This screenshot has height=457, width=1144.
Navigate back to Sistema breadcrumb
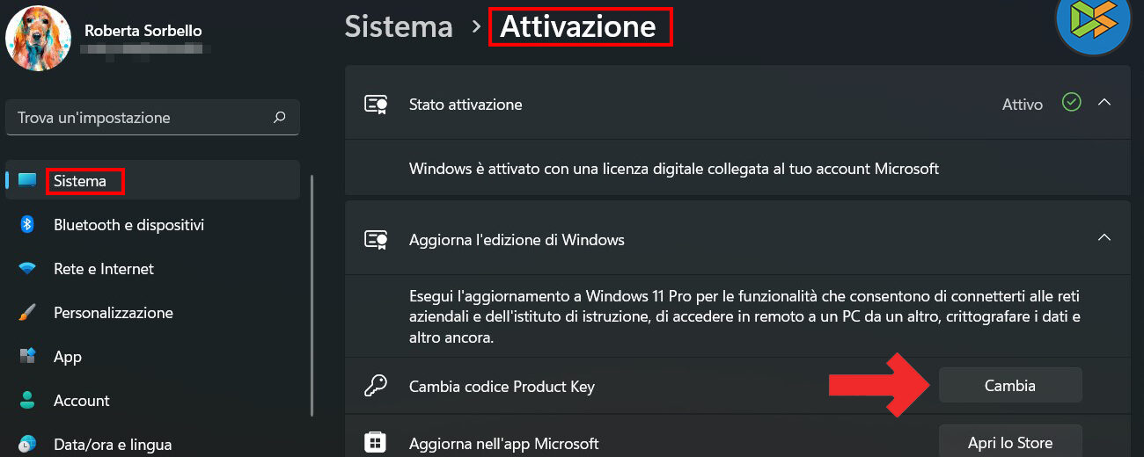(x=399, y=26)
